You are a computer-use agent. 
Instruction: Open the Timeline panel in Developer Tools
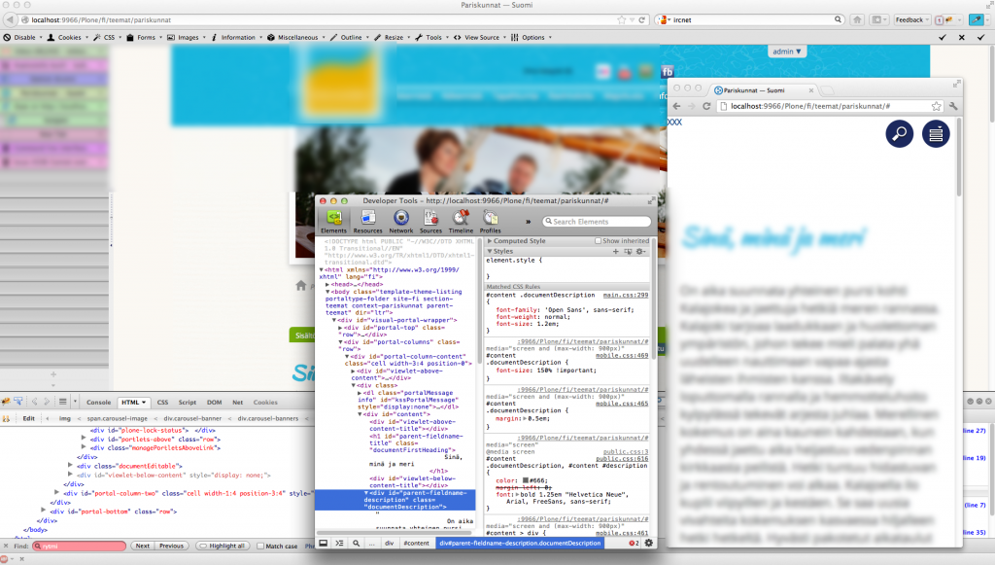tap(461, 222)
